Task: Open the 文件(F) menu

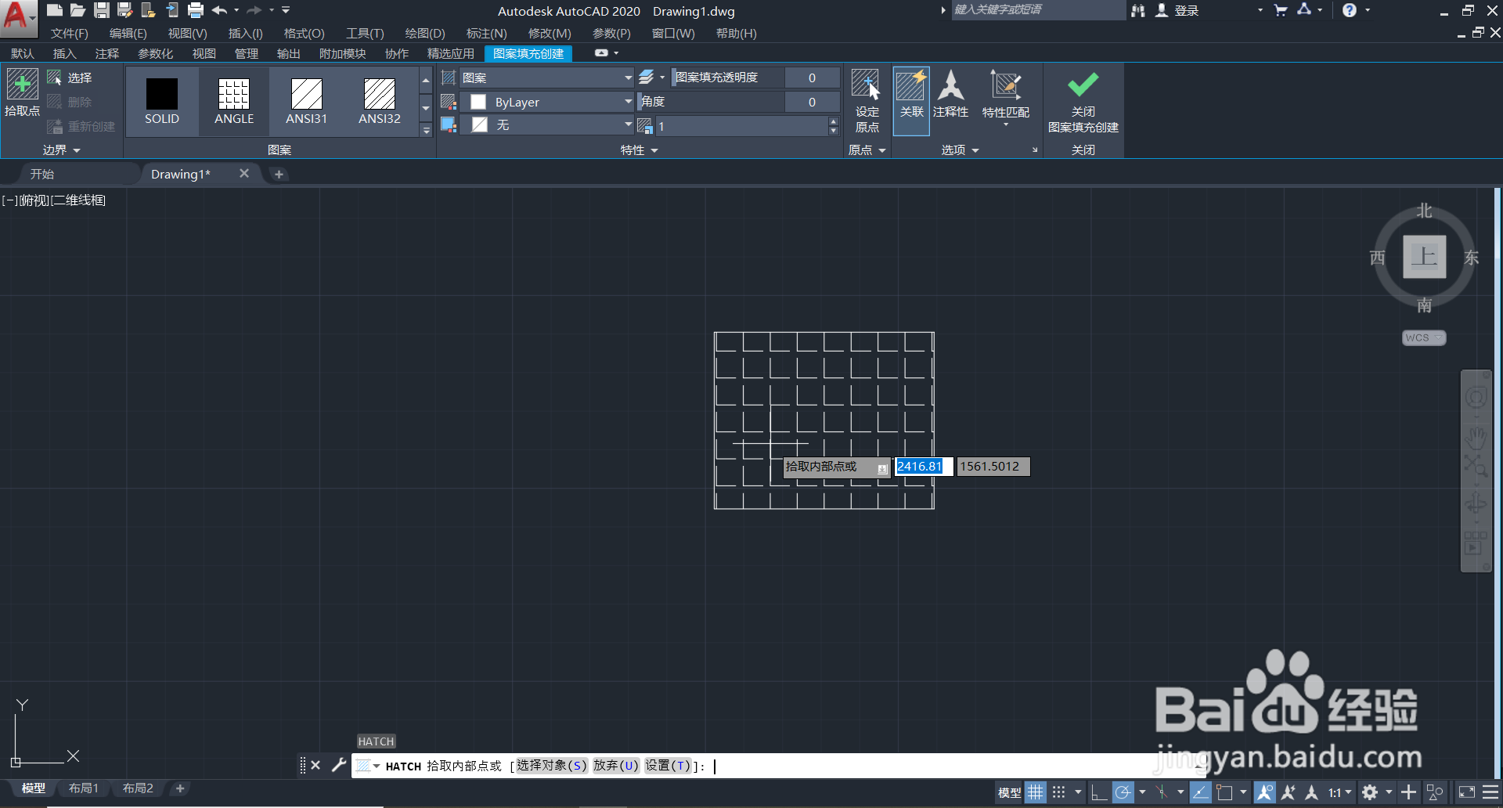Action: pyautogui.click(x=70, y=34)
